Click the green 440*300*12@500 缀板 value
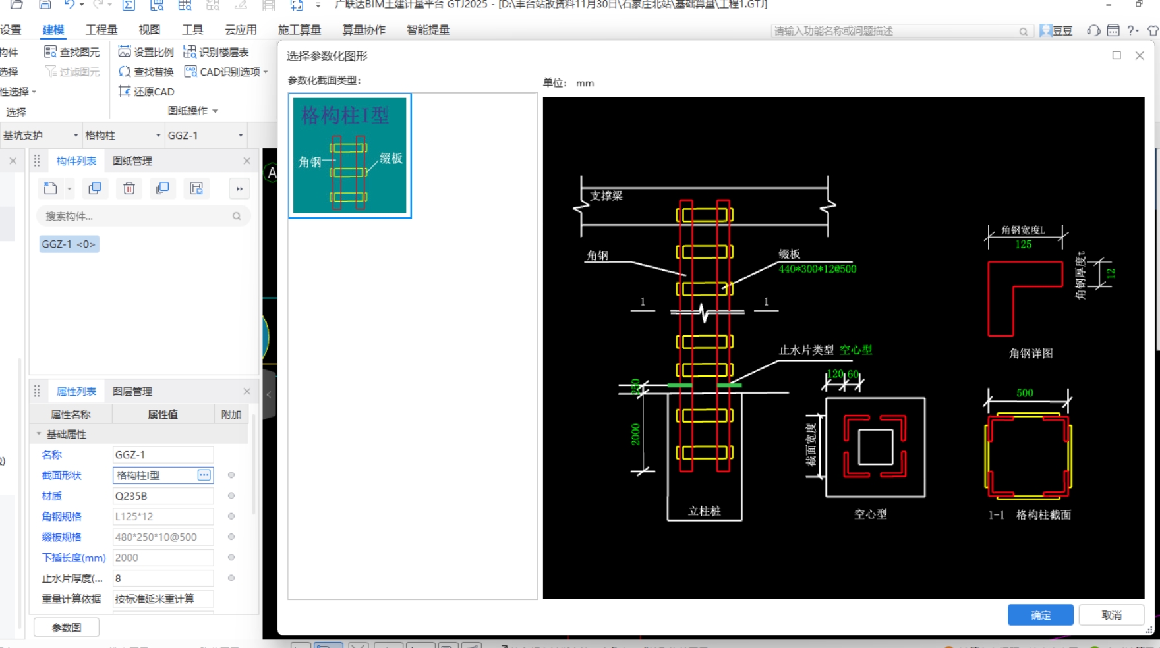The width and height of the screenshot is (1160, 648). pos(817,269)
